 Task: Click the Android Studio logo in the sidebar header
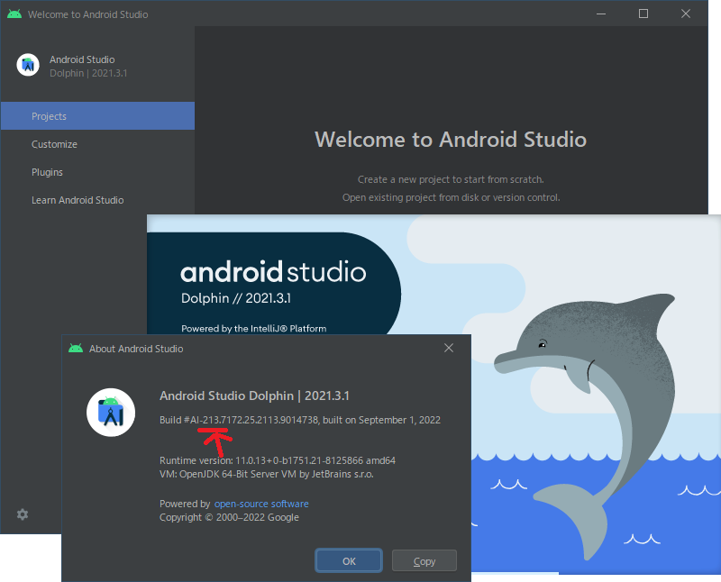point(26,64)
